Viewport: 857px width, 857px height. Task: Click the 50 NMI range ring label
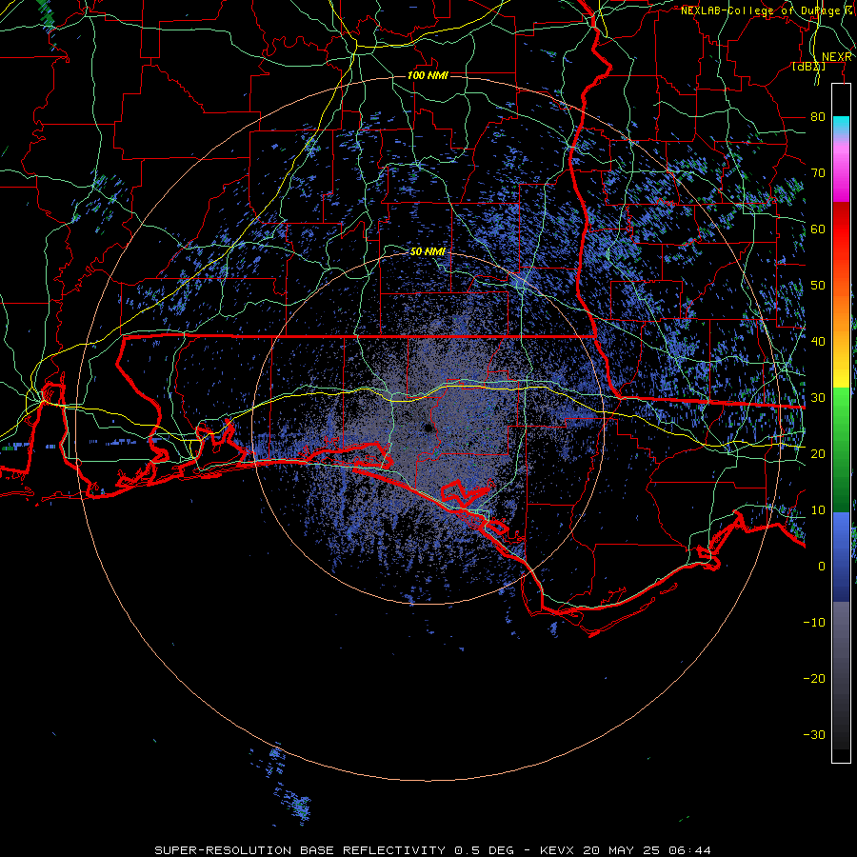coord(428,252)
